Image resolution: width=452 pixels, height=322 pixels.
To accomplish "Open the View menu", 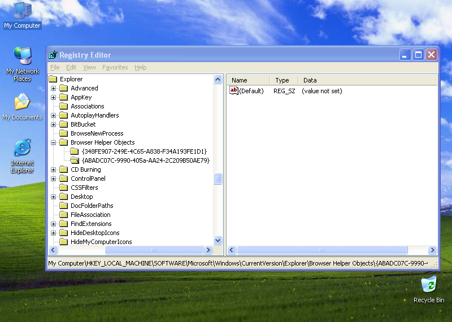I will pos(89,67).
